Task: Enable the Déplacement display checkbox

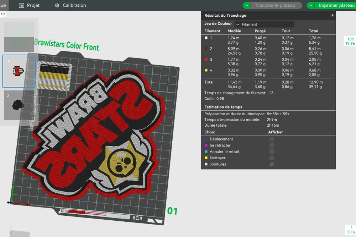Action: pyautogui.click(x=272, y=139)
